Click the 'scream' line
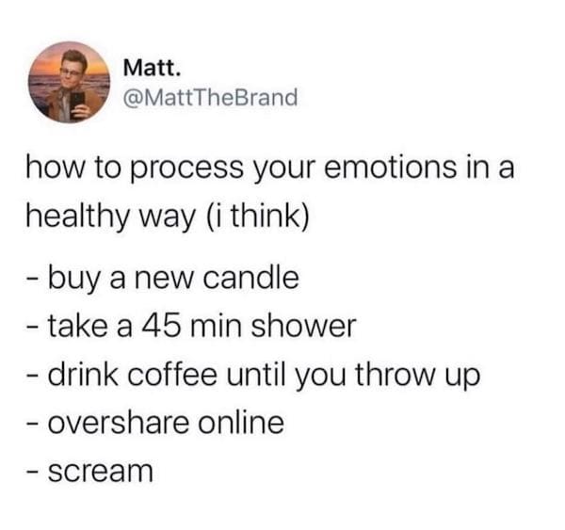Viewport: 565px width, 530px height. (89, 471)
